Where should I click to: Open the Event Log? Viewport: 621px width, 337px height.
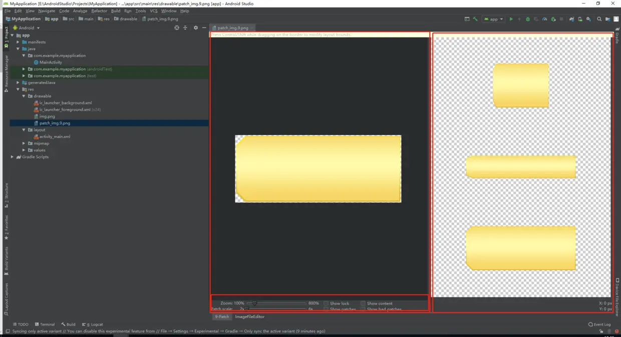pyautogui.click(x=599, y=324)
